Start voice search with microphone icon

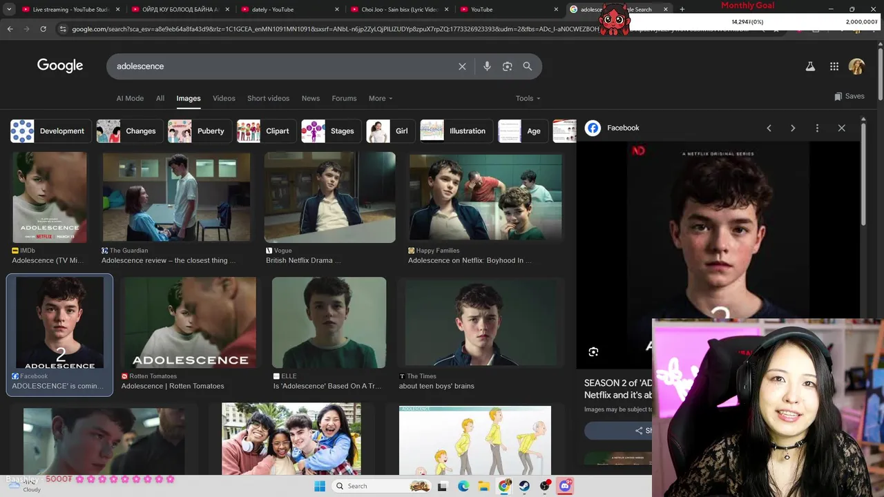coord(487,66)
